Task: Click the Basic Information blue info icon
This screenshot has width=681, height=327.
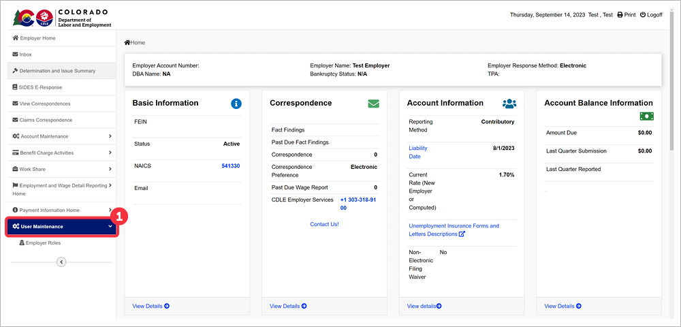Action: tap(236, 104)
